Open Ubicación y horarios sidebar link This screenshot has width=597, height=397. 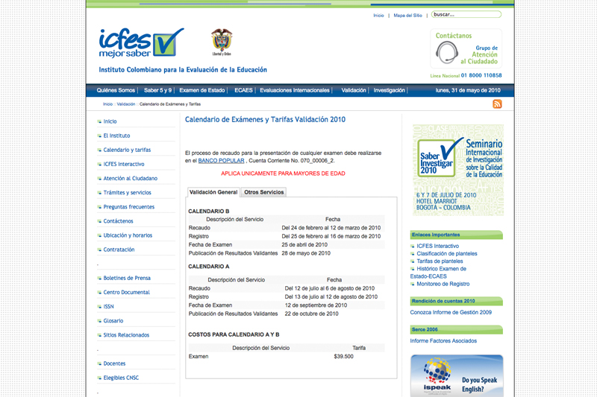[x=128, y=235]
